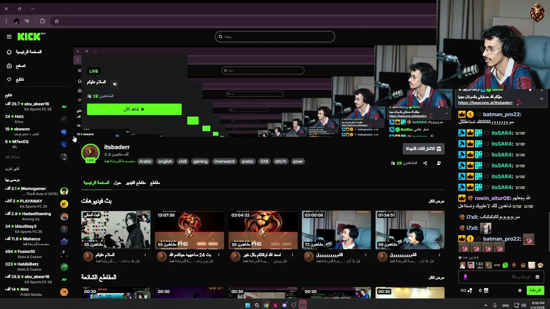Viewport: 550px width, 309px height.
Task: Open recommended channel Atro
Action: pyautogui.click(x=37, y=292)
